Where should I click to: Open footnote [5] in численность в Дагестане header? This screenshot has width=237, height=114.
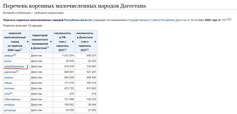(x=88, y=50)
